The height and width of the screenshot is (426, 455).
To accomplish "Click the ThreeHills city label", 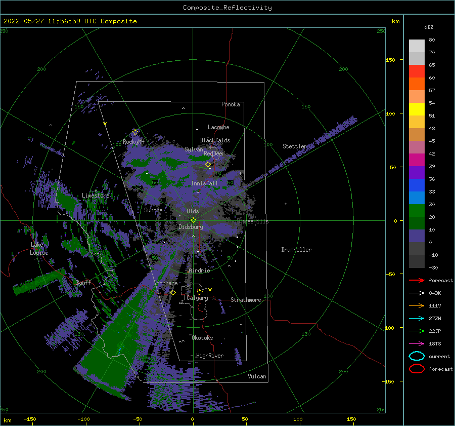I will click(253, 221).
